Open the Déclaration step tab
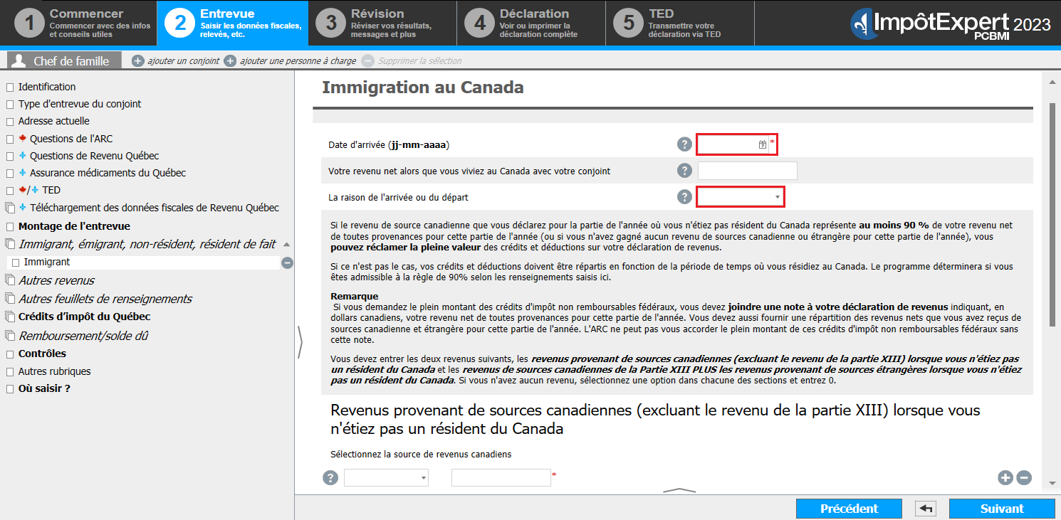Viewport: 1061px width, 520px height. pos(531,23)
